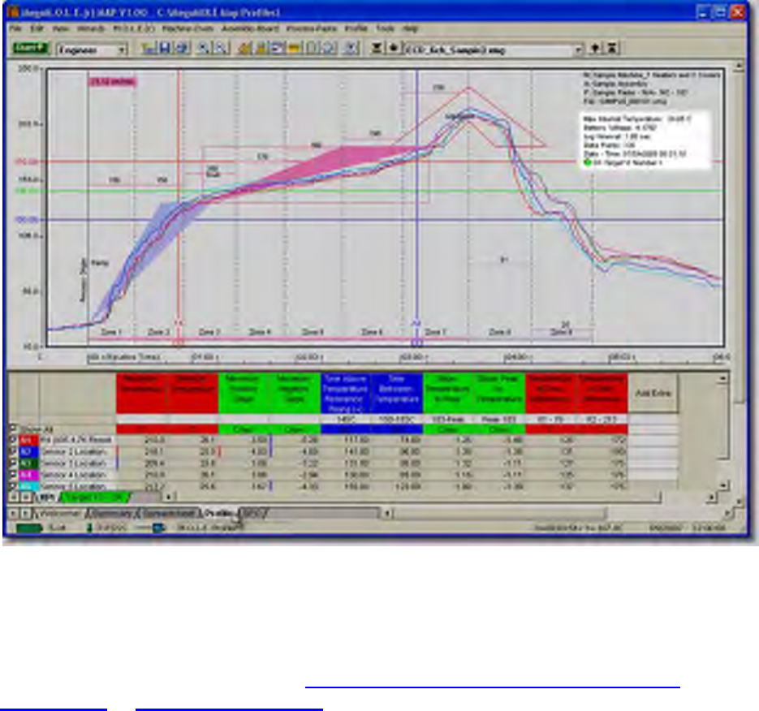This screenshot has height=711, width=759.
Task: Switch to the Summary tab
Action: point(112,513)
